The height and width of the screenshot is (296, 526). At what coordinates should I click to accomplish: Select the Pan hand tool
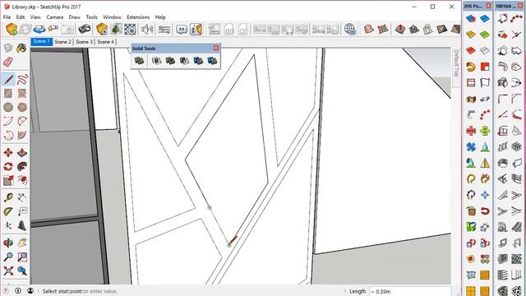tap(22, 243)
